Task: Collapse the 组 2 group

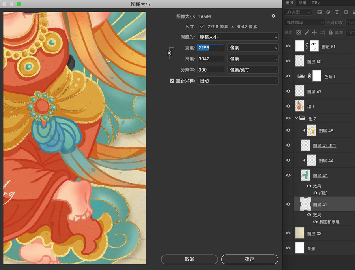Action: click(x=297, y=118)
